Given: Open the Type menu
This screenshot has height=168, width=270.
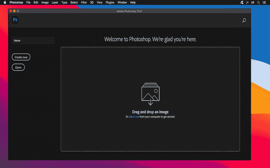Looking at the screenshot, I should pos(64,2).
